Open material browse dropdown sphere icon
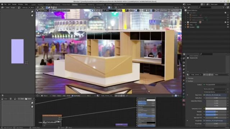Image resolution: width=230 pixels, height=129 pixels. point(188,75)
